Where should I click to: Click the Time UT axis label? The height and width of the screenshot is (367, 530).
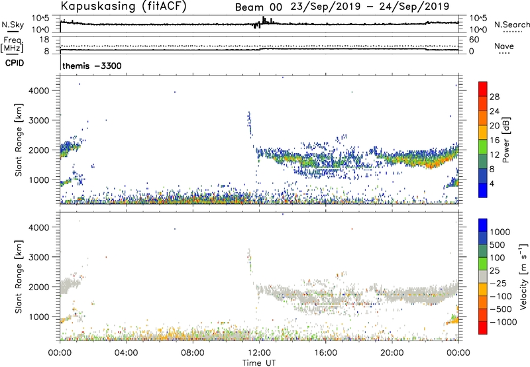pos(259,362)
